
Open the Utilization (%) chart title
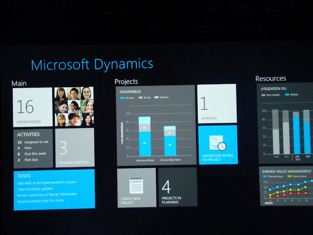(273, 89)
